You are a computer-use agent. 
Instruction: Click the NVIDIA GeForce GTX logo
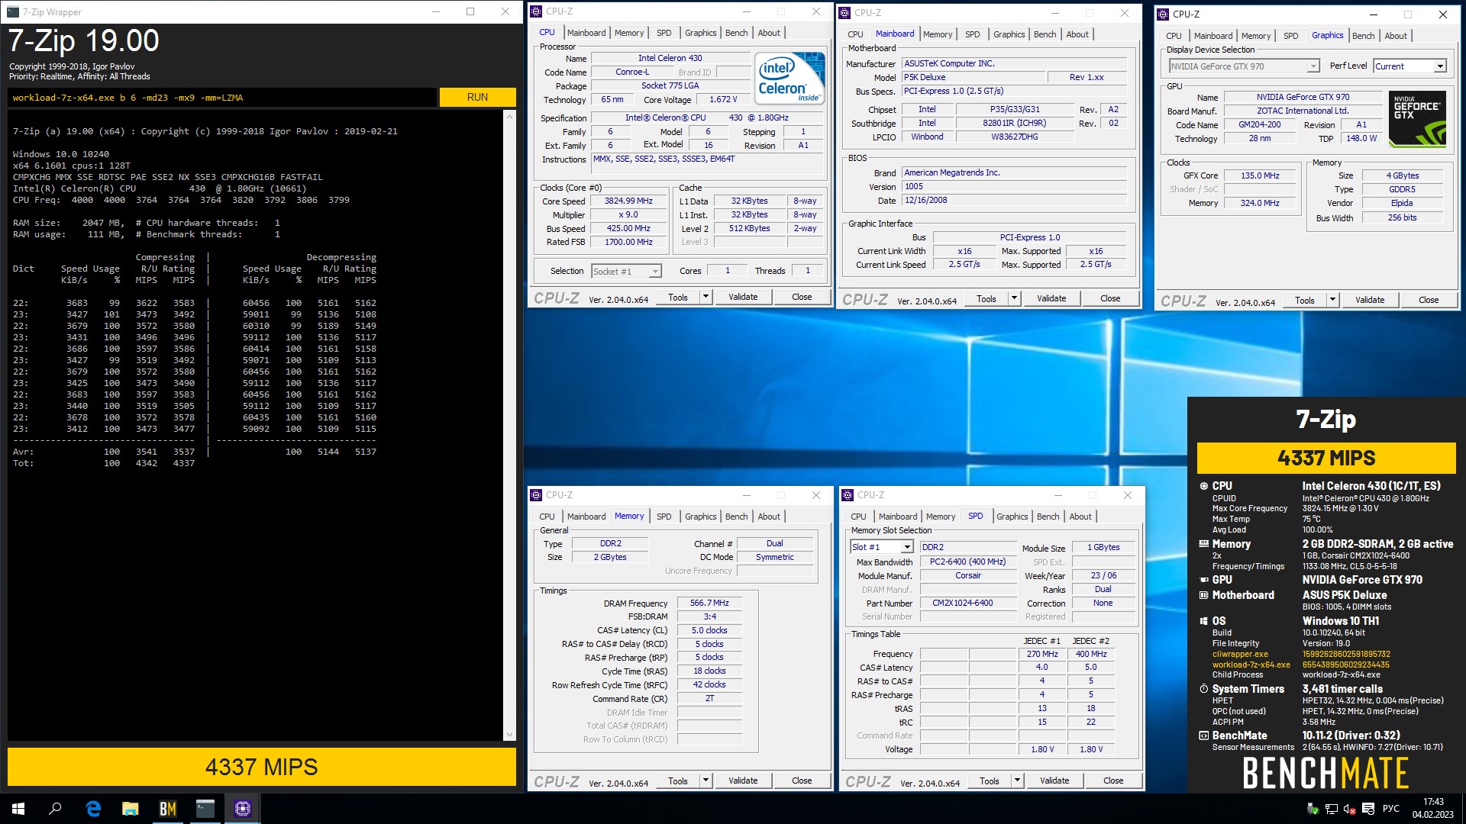pos(1418,118)
